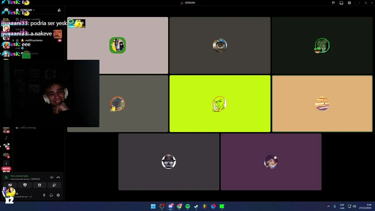375x211 pixels.
Task: Open user settings gear
Action: click(58, 195)
